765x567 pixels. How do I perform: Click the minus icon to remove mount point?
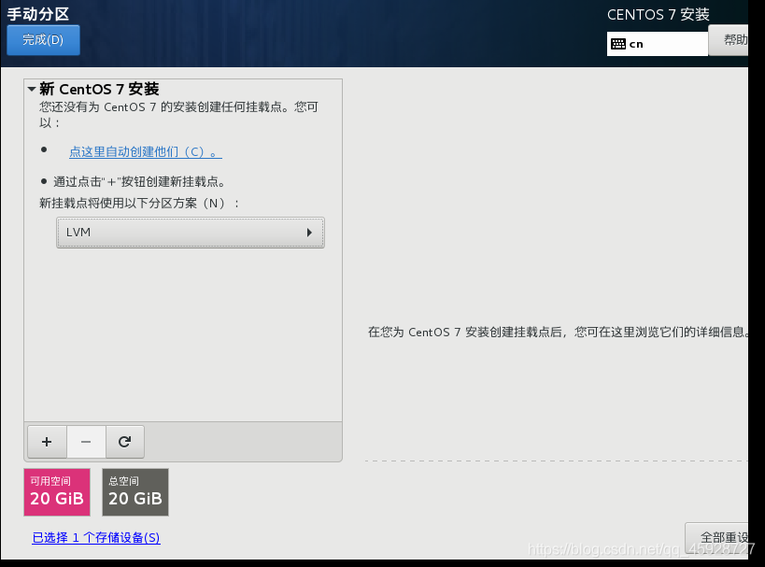click(86, 442)
